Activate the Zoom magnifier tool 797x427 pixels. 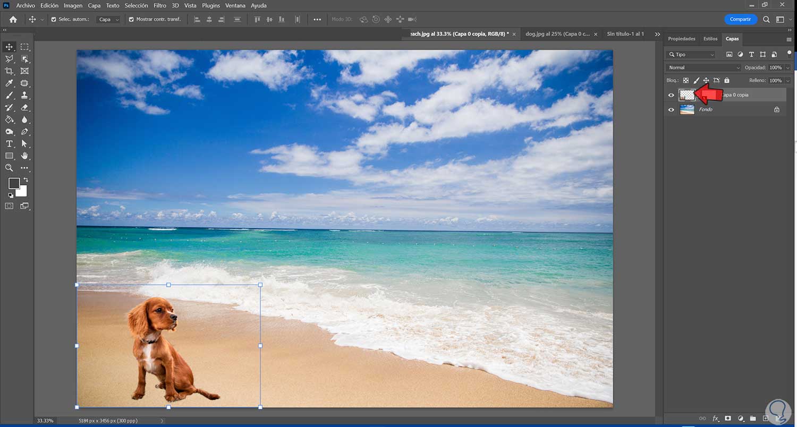9,168
